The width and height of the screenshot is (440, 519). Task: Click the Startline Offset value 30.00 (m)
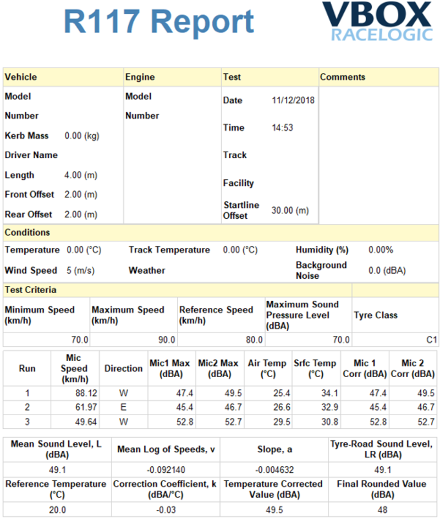click(x=290, y=211)
